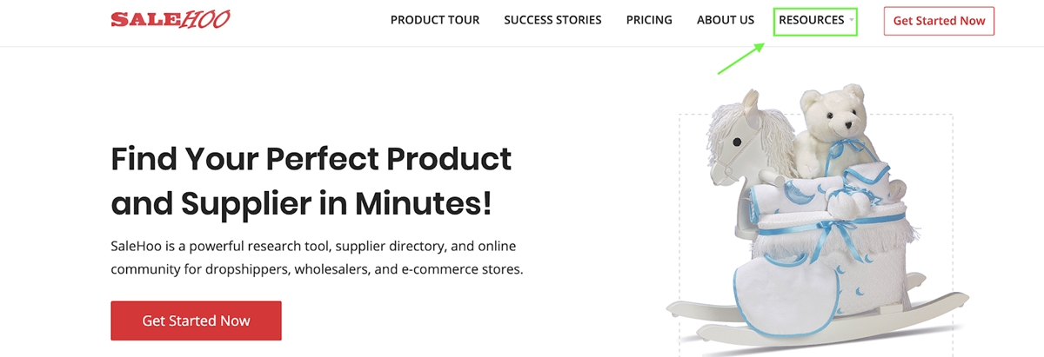Go to Success Stories

[552, 20]
